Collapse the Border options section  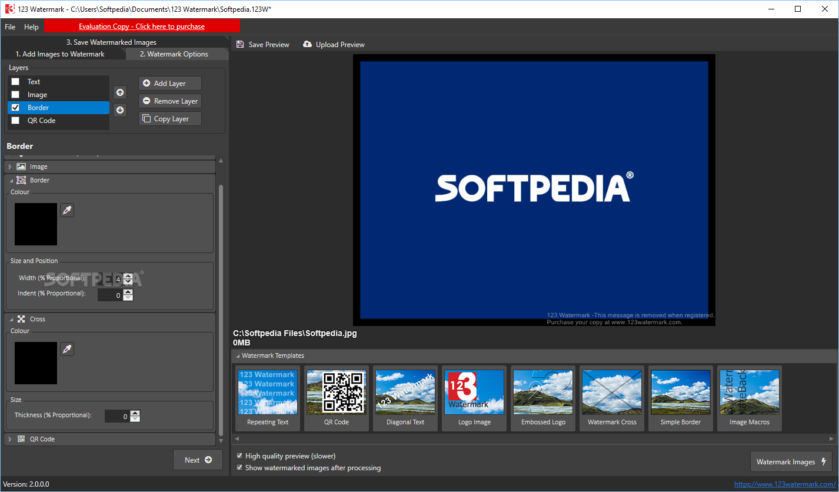point(10,181)
